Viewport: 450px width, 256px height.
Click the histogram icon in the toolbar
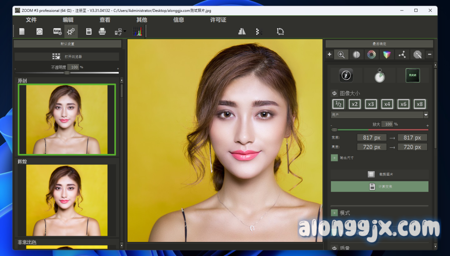point(138,31)
